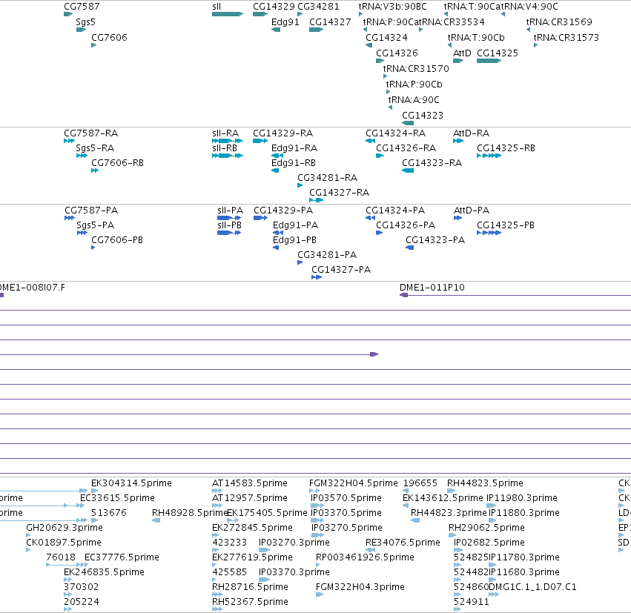Select transcript CG14325-RB
Image resolution: width=631 pixels, height=613 pixels.
[x=506, y=148]
